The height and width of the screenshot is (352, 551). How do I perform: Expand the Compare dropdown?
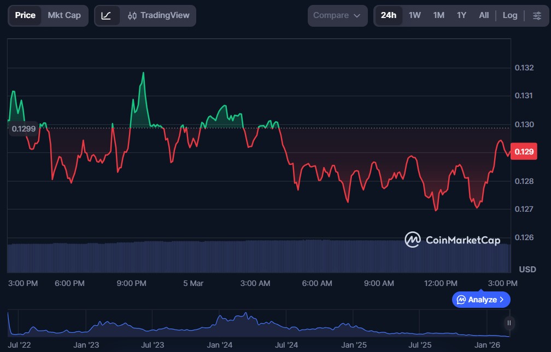coord(337,16)
